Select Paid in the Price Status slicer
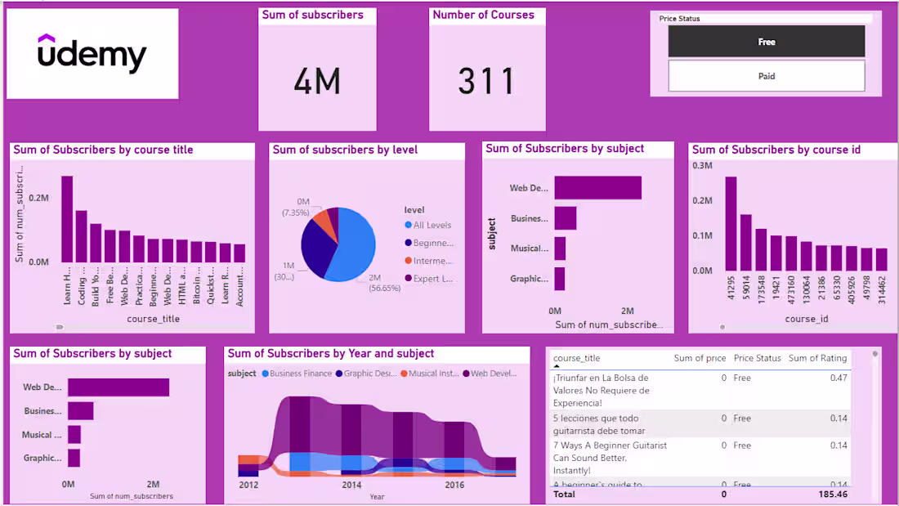The width and height of the screenshot is (899, 506). click(766, 75)
